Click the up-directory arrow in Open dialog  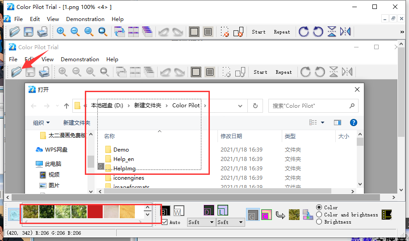pos(67,106)
